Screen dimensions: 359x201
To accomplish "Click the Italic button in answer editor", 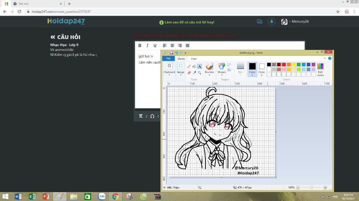I will [148, 46].
